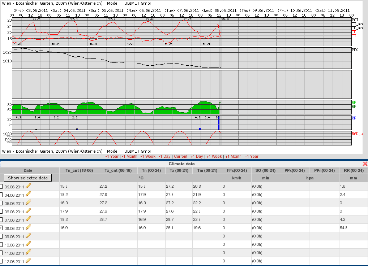The height and width of the screenshot is (266, 368).
Task: Click the Show selected data button
Action: tap(28, 178)
